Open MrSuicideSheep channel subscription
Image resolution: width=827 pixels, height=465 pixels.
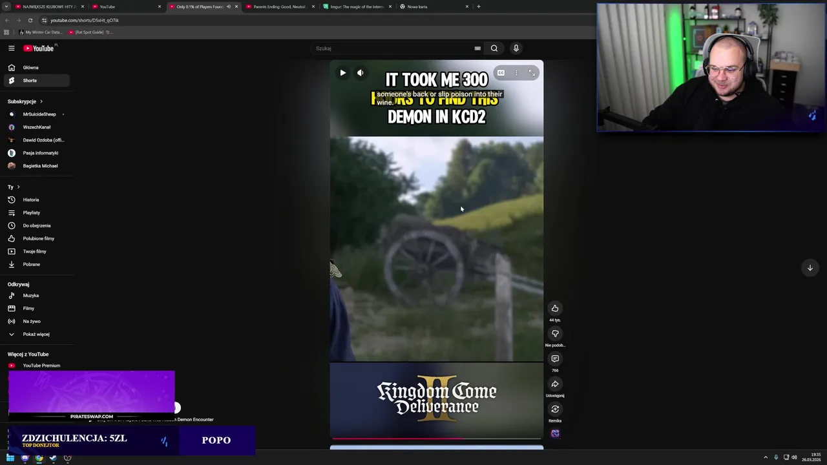pos(36,114)
